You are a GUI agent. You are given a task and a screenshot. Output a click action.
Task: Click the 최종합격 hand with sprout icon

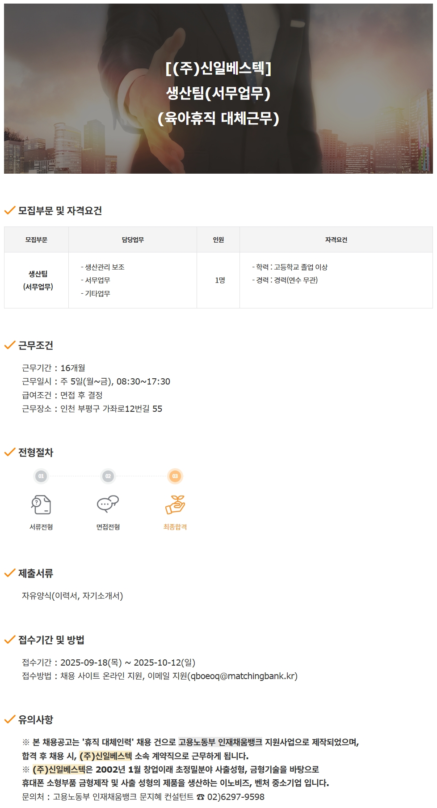tap(175, 504)
